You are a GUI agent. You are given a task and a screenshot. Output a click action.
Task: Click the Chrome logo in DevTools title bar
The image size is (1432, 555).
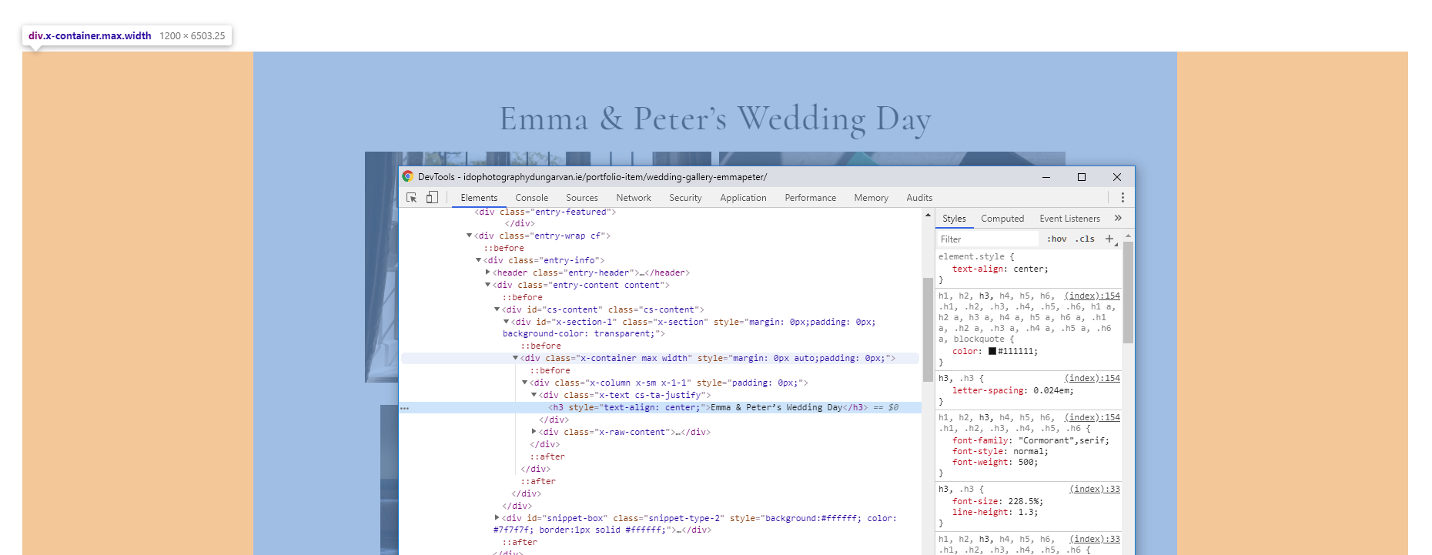pyautogui.click(x=408, y=176)
